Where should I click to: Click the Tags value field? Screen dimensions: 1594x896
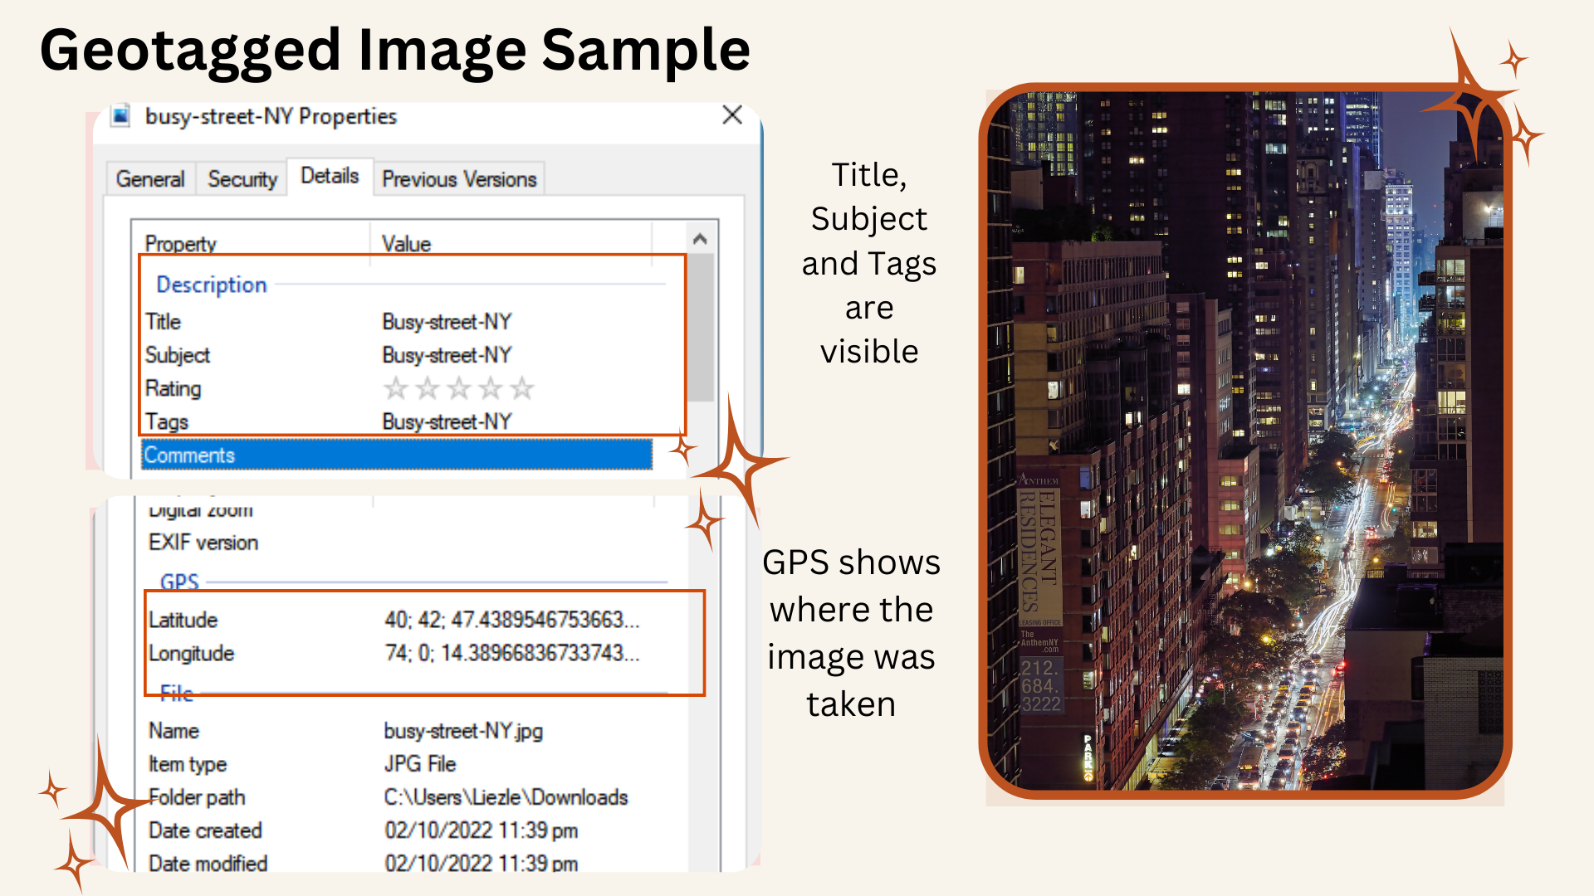point(447,422)
